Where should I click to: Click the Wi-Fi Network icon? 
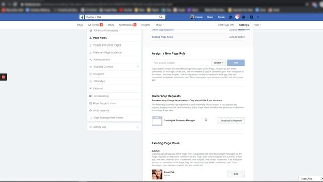point(91,111)
